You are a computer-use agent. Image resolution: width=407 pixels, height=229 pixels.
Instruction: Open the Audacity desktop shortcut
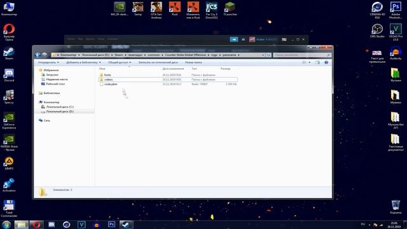coord(396,53)
